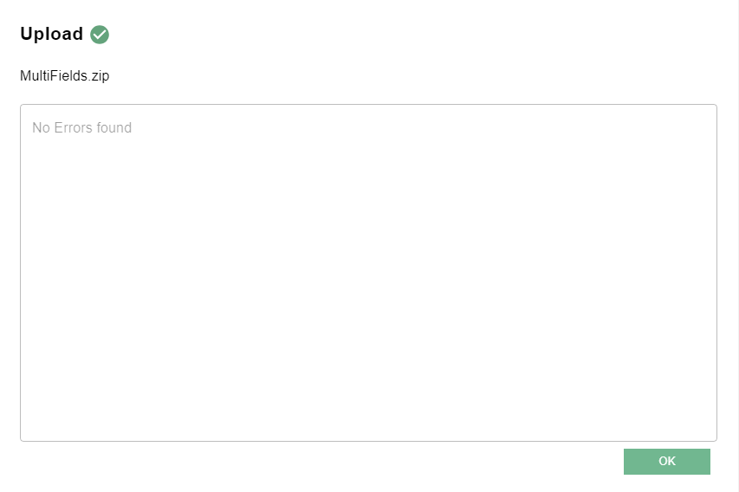The height and width of the screenshot is (492, 739).
Task: Place the cursor in the empty errors panel
Action: [368, 273]
